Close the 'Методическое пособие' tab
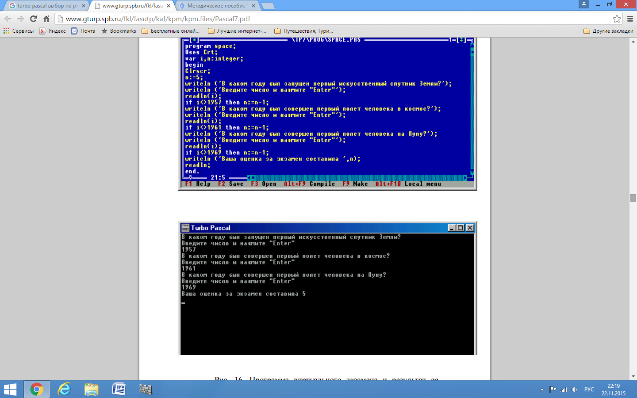Viewport: 637px width, 398px height. 253,6
